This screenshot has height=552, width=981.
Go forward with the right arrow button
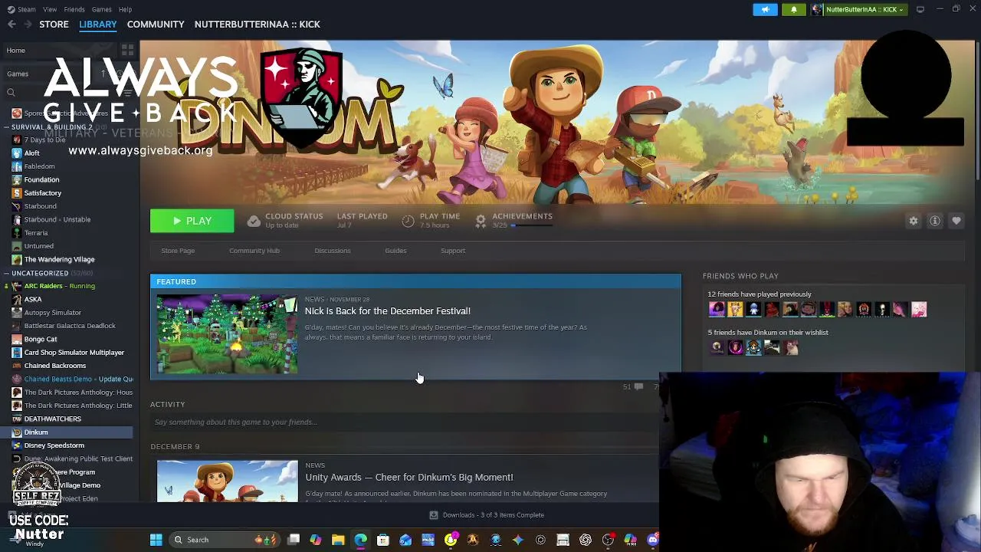pos(28,25)
